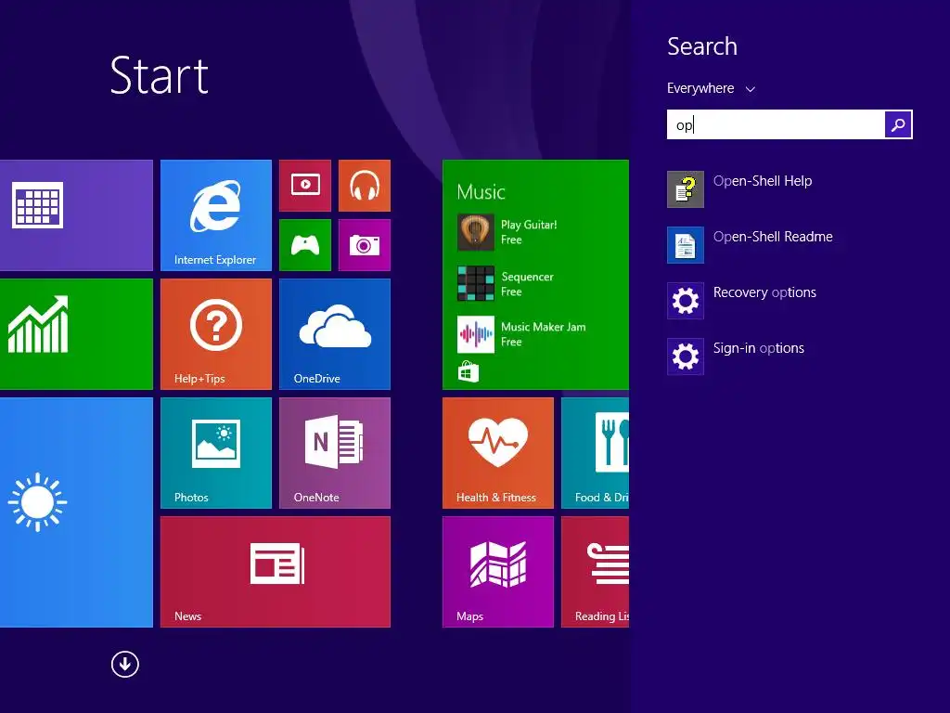
Task: Launch the OneNote tile
Action: click(x=334, y=453)
